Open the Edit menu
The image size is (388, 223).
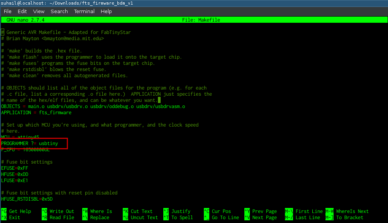(x=22, y=11)
